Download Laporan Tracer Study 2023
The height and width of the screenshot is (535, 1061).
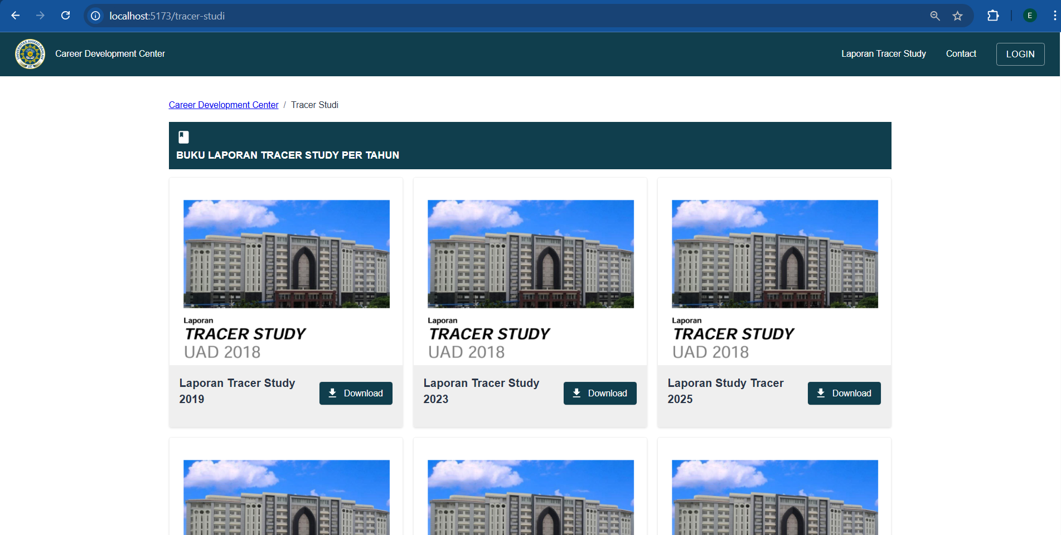pyautogui.click(x=600, y=393)
